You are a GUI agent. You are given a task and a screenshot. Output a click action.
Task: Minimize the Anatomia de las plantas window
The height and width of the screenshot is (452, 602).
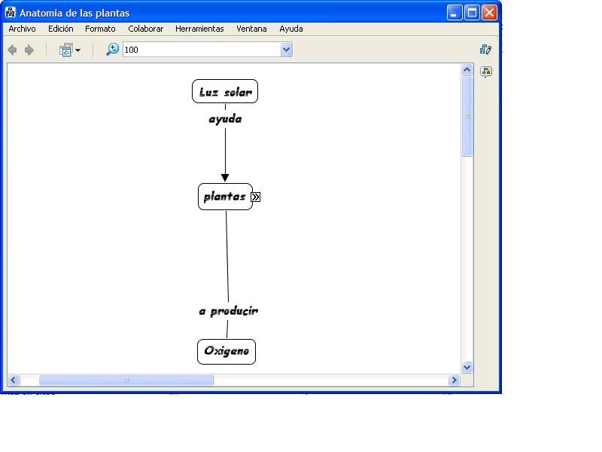click(455, 13)
